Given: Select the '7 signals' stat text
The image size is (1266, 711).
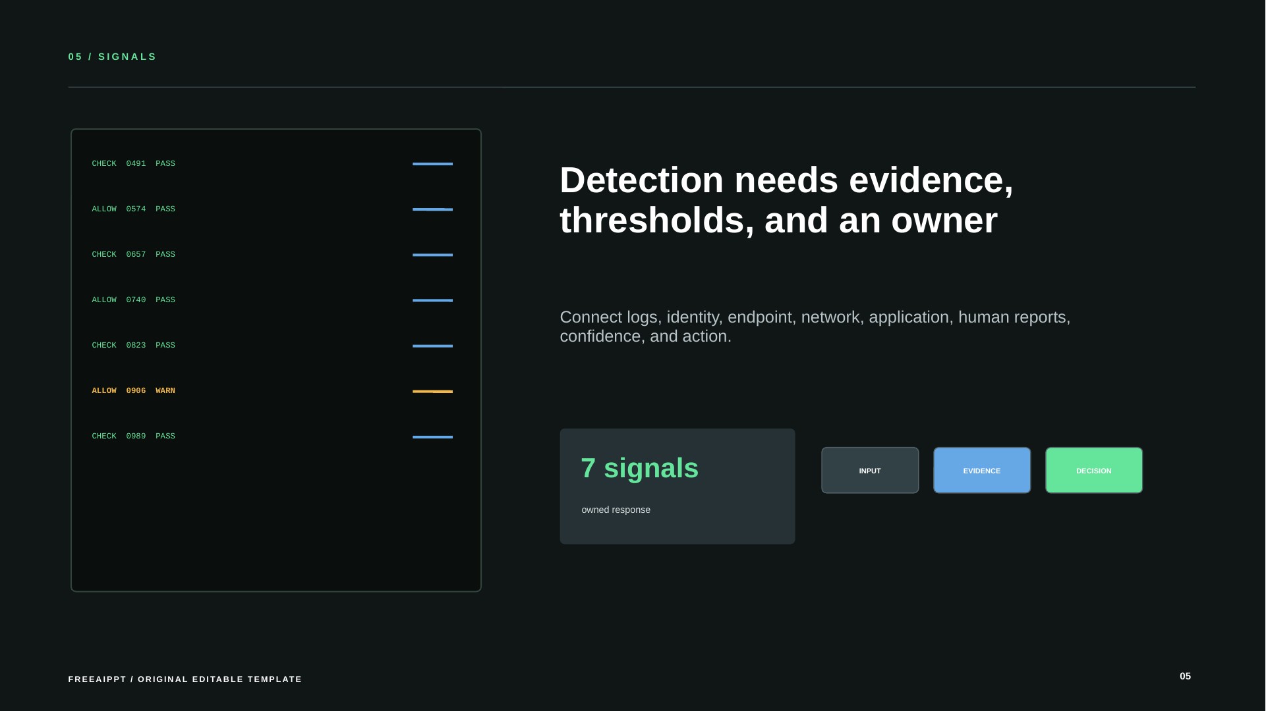Looking at the screenshot, I should [639, 468].
